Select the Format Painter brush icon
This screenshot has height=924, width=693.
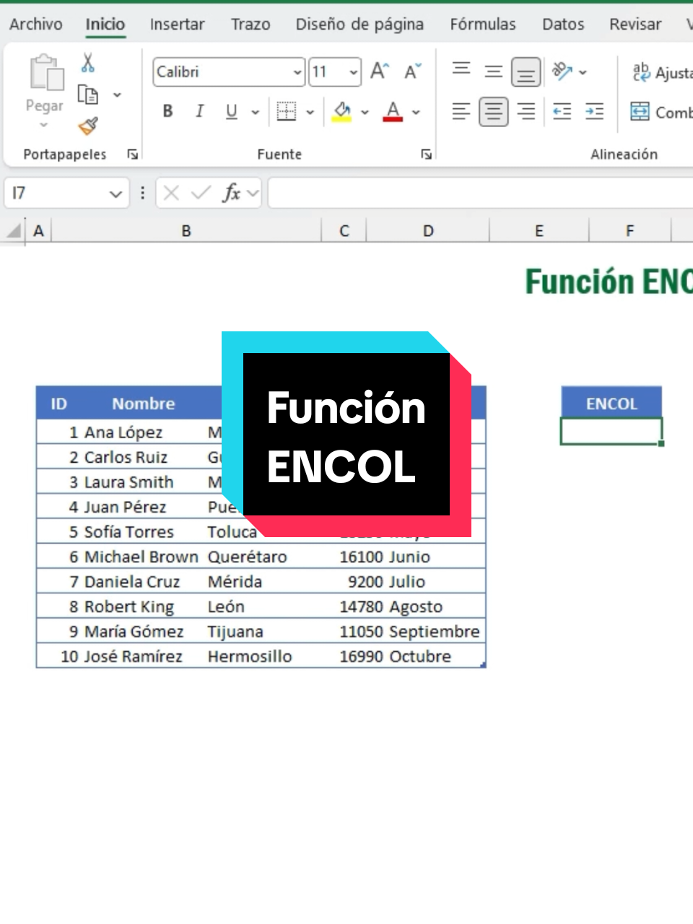(x=88, y=126)
